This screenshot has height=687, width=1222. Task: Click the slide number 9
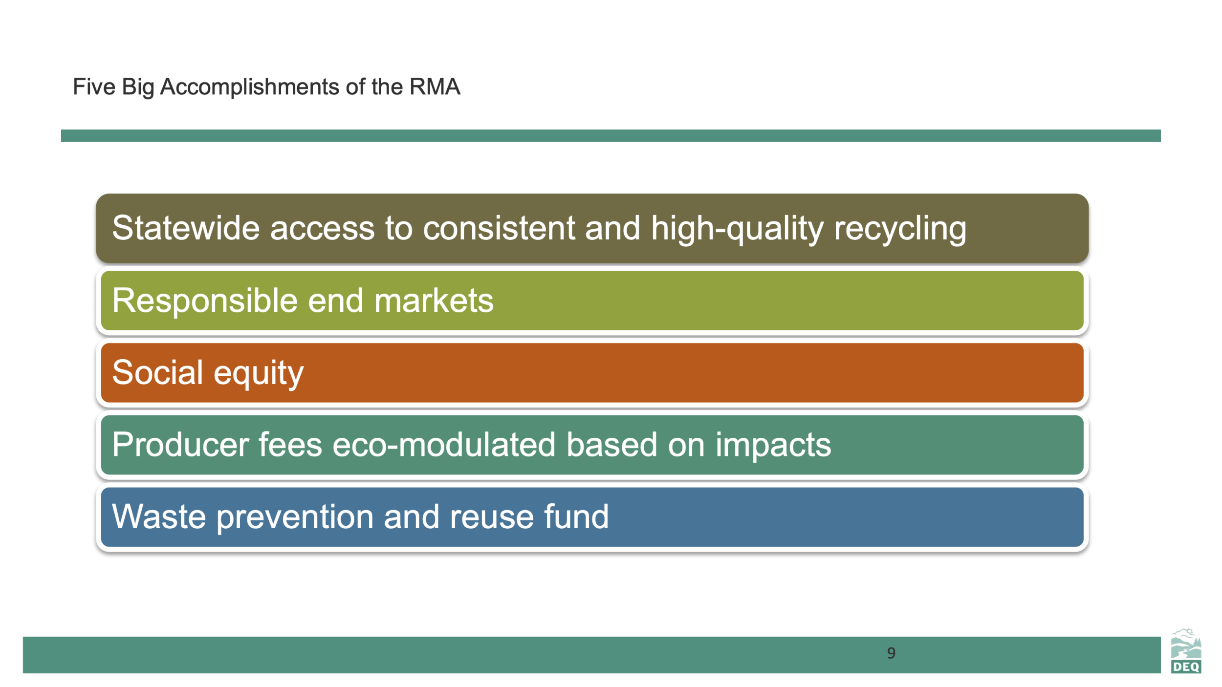coord(891,653)
